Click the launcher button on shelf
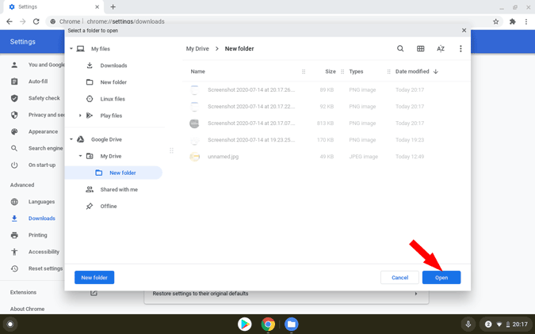The width and height of the screenshot is (535, 334). [10, 325]
